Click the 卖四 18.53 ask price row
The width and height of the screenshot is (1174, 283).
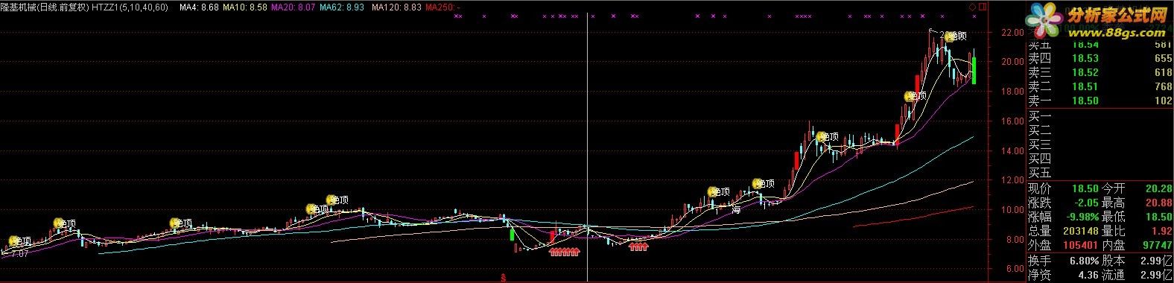tap(1100, 59)
